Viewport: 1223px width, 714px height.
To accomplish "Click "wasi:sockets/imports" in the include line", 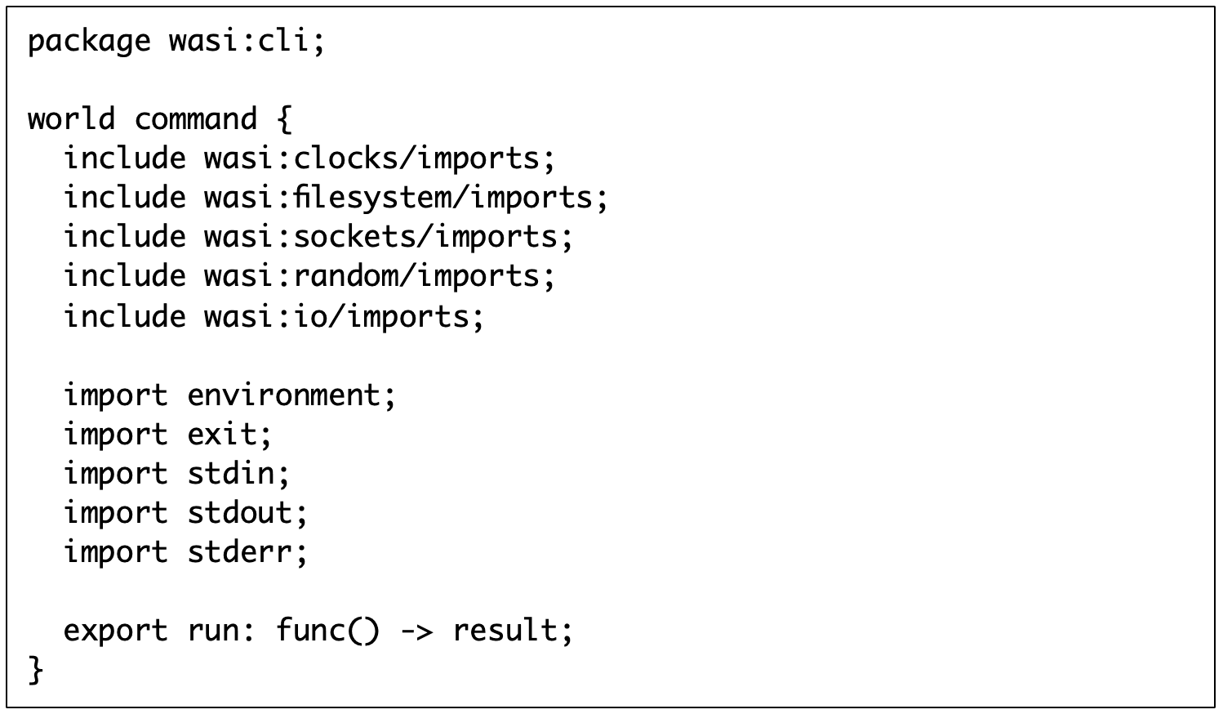I will coord(380,236).
